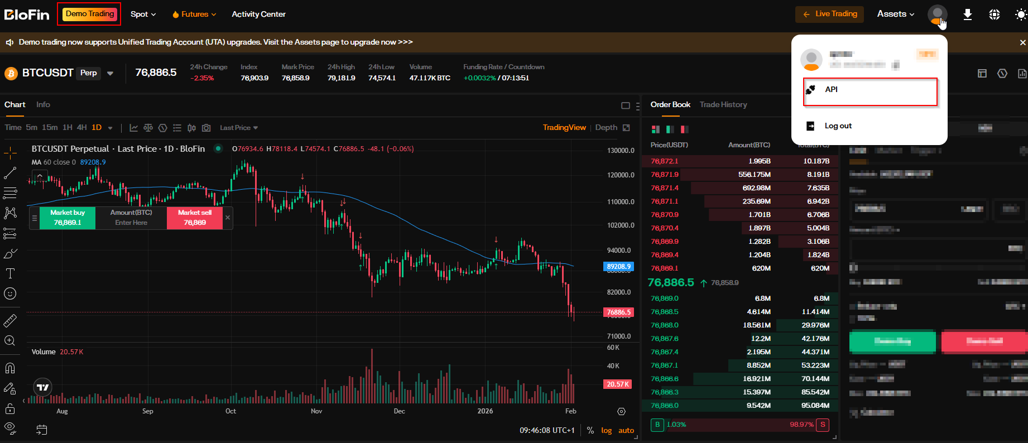1028x443 pixels.
Task: Select the trend line drawing tool
Action: pos(10,174)
